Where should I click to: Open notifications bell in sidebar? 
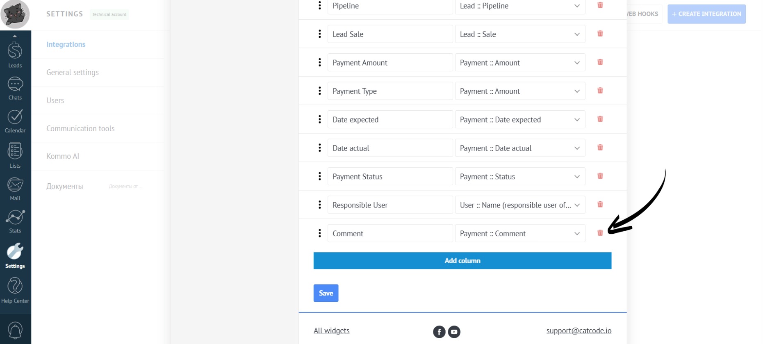[x=15, y=330]
